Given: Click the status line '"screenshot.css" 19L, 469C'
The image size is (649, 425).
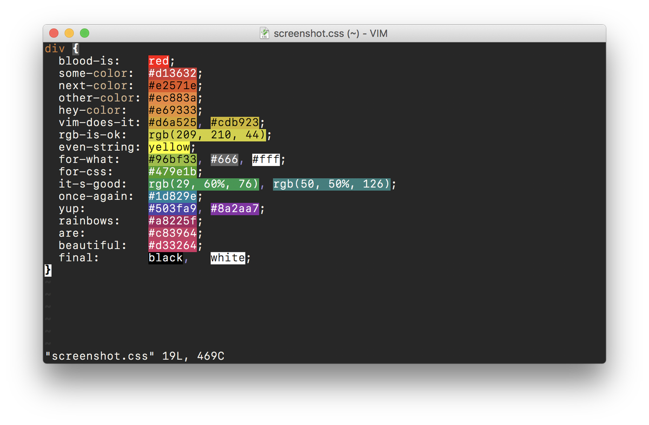Looking at the screenshot, I should point(135,356).
